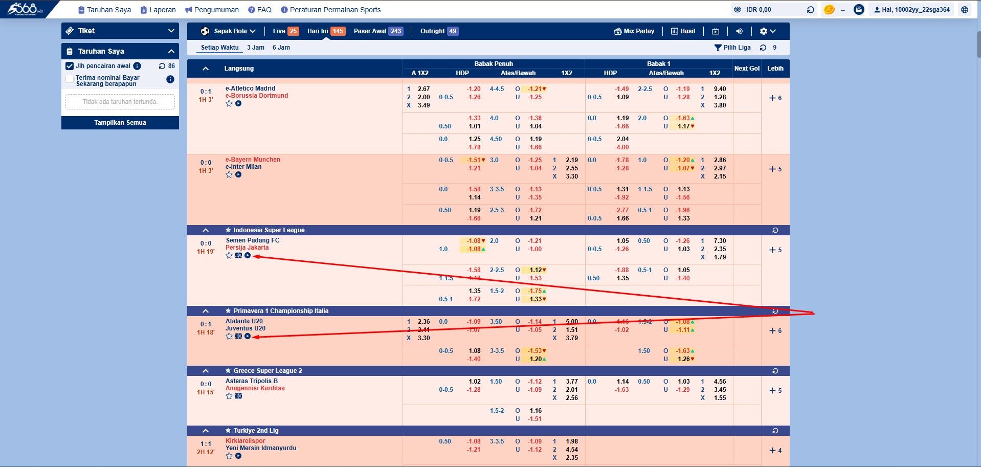Favorite the Primavera 1 Championship Italia star
Viewport: 981px width, 467px height.
click(x=228, y=311)
